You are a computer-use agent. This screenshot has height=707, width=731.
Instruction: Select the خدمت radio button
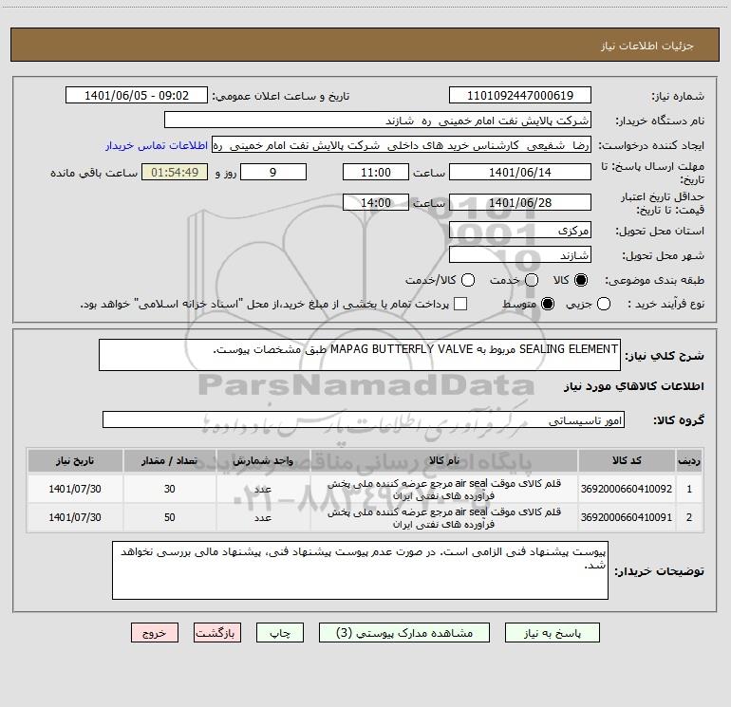(x=532, y=280)
